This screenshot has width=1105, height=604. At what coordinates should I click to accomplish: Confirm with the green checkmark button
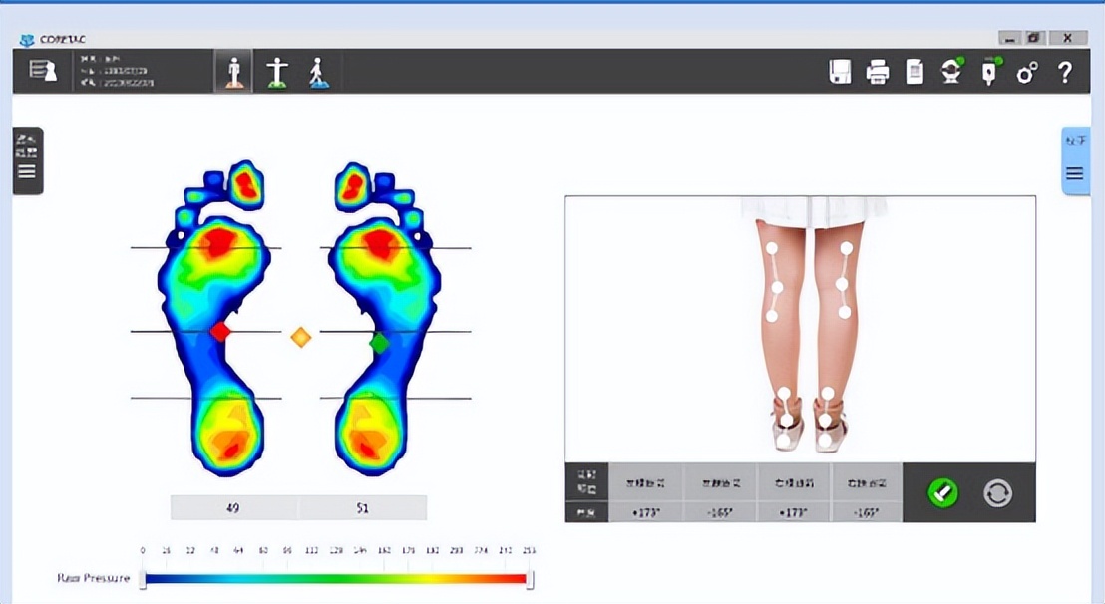942,492
